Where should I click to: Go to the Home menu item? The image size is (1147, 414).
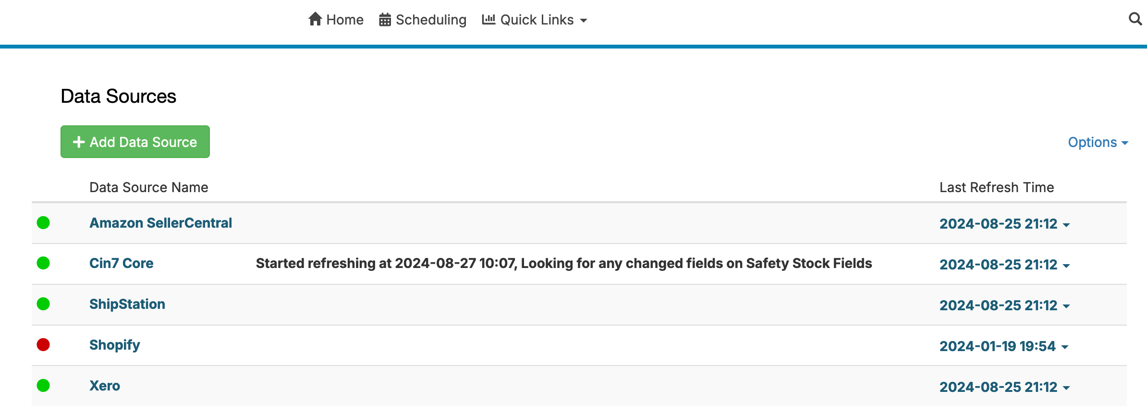pos(344,20)
